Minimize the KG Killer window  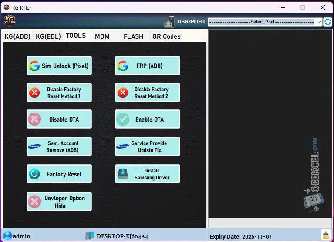[283, 7]
